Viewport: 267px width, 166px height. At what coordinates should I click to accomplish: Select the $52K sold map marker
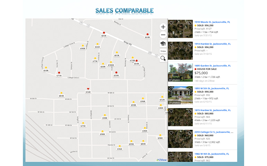(x=162, y=99)
